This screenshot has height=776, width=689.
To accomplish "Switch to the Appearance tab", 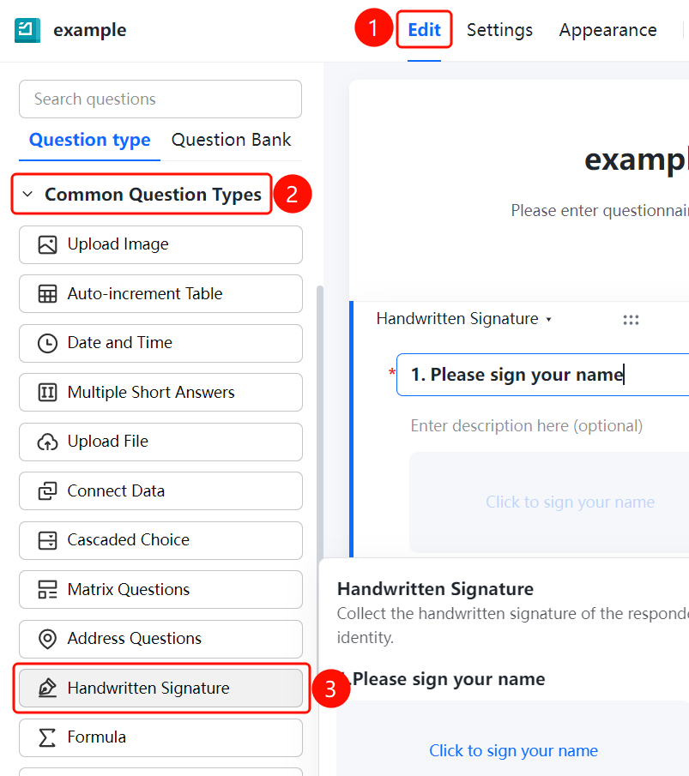I will (x=607, y=30).
